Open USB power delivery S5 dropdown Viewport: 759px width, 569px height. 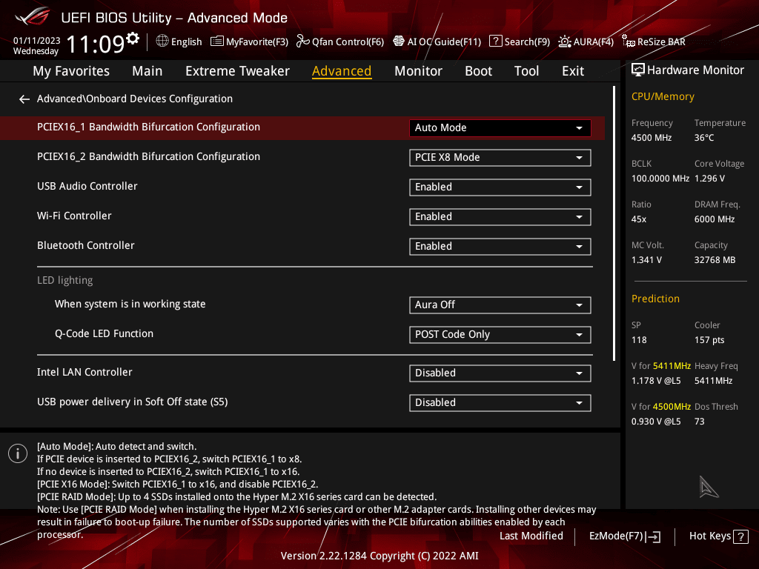(500, 402)
